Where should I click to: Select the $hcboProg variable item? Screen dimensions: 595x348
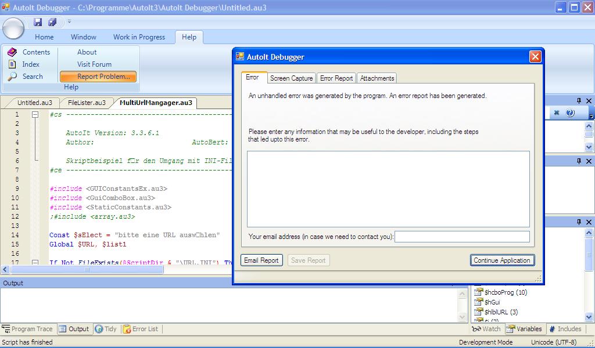505,292
